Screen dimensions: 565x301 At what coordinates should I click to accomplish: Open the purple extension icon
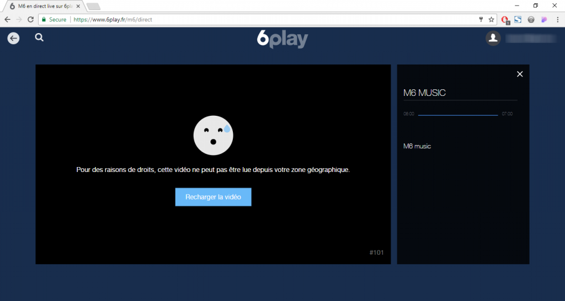pos(544,19)
